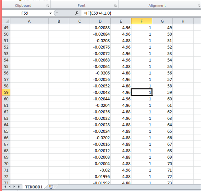Go to the last sheet tab arrow

click(x=19, y=187)
